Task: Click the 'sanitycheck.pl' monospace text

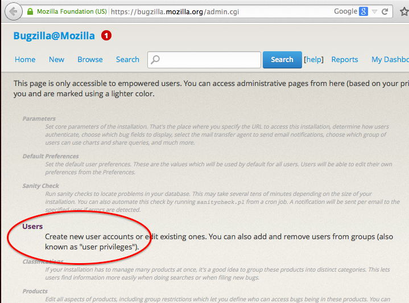Action: (x=221, y=202)
